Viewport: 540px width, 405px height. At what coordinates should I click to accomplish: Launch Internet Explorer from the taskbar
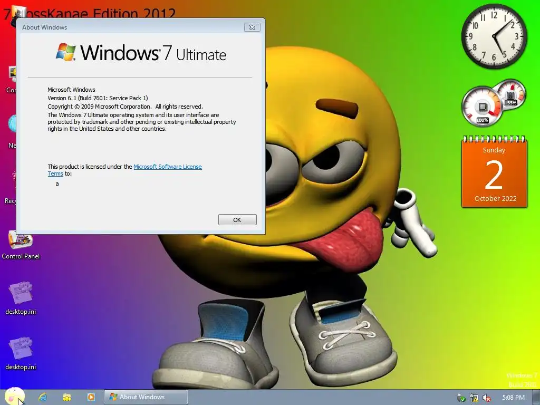(x=43, y=397)
